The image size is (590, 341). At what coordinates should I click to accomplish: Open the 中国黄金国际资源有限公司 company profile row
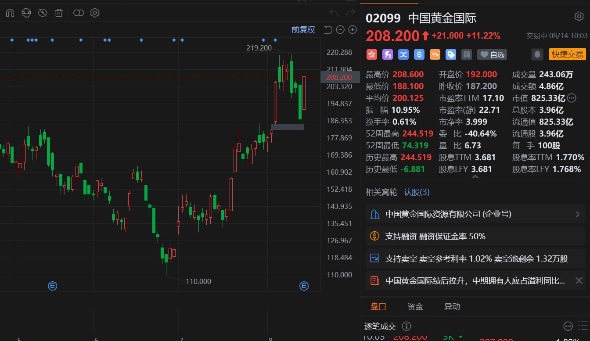[475, 214]
